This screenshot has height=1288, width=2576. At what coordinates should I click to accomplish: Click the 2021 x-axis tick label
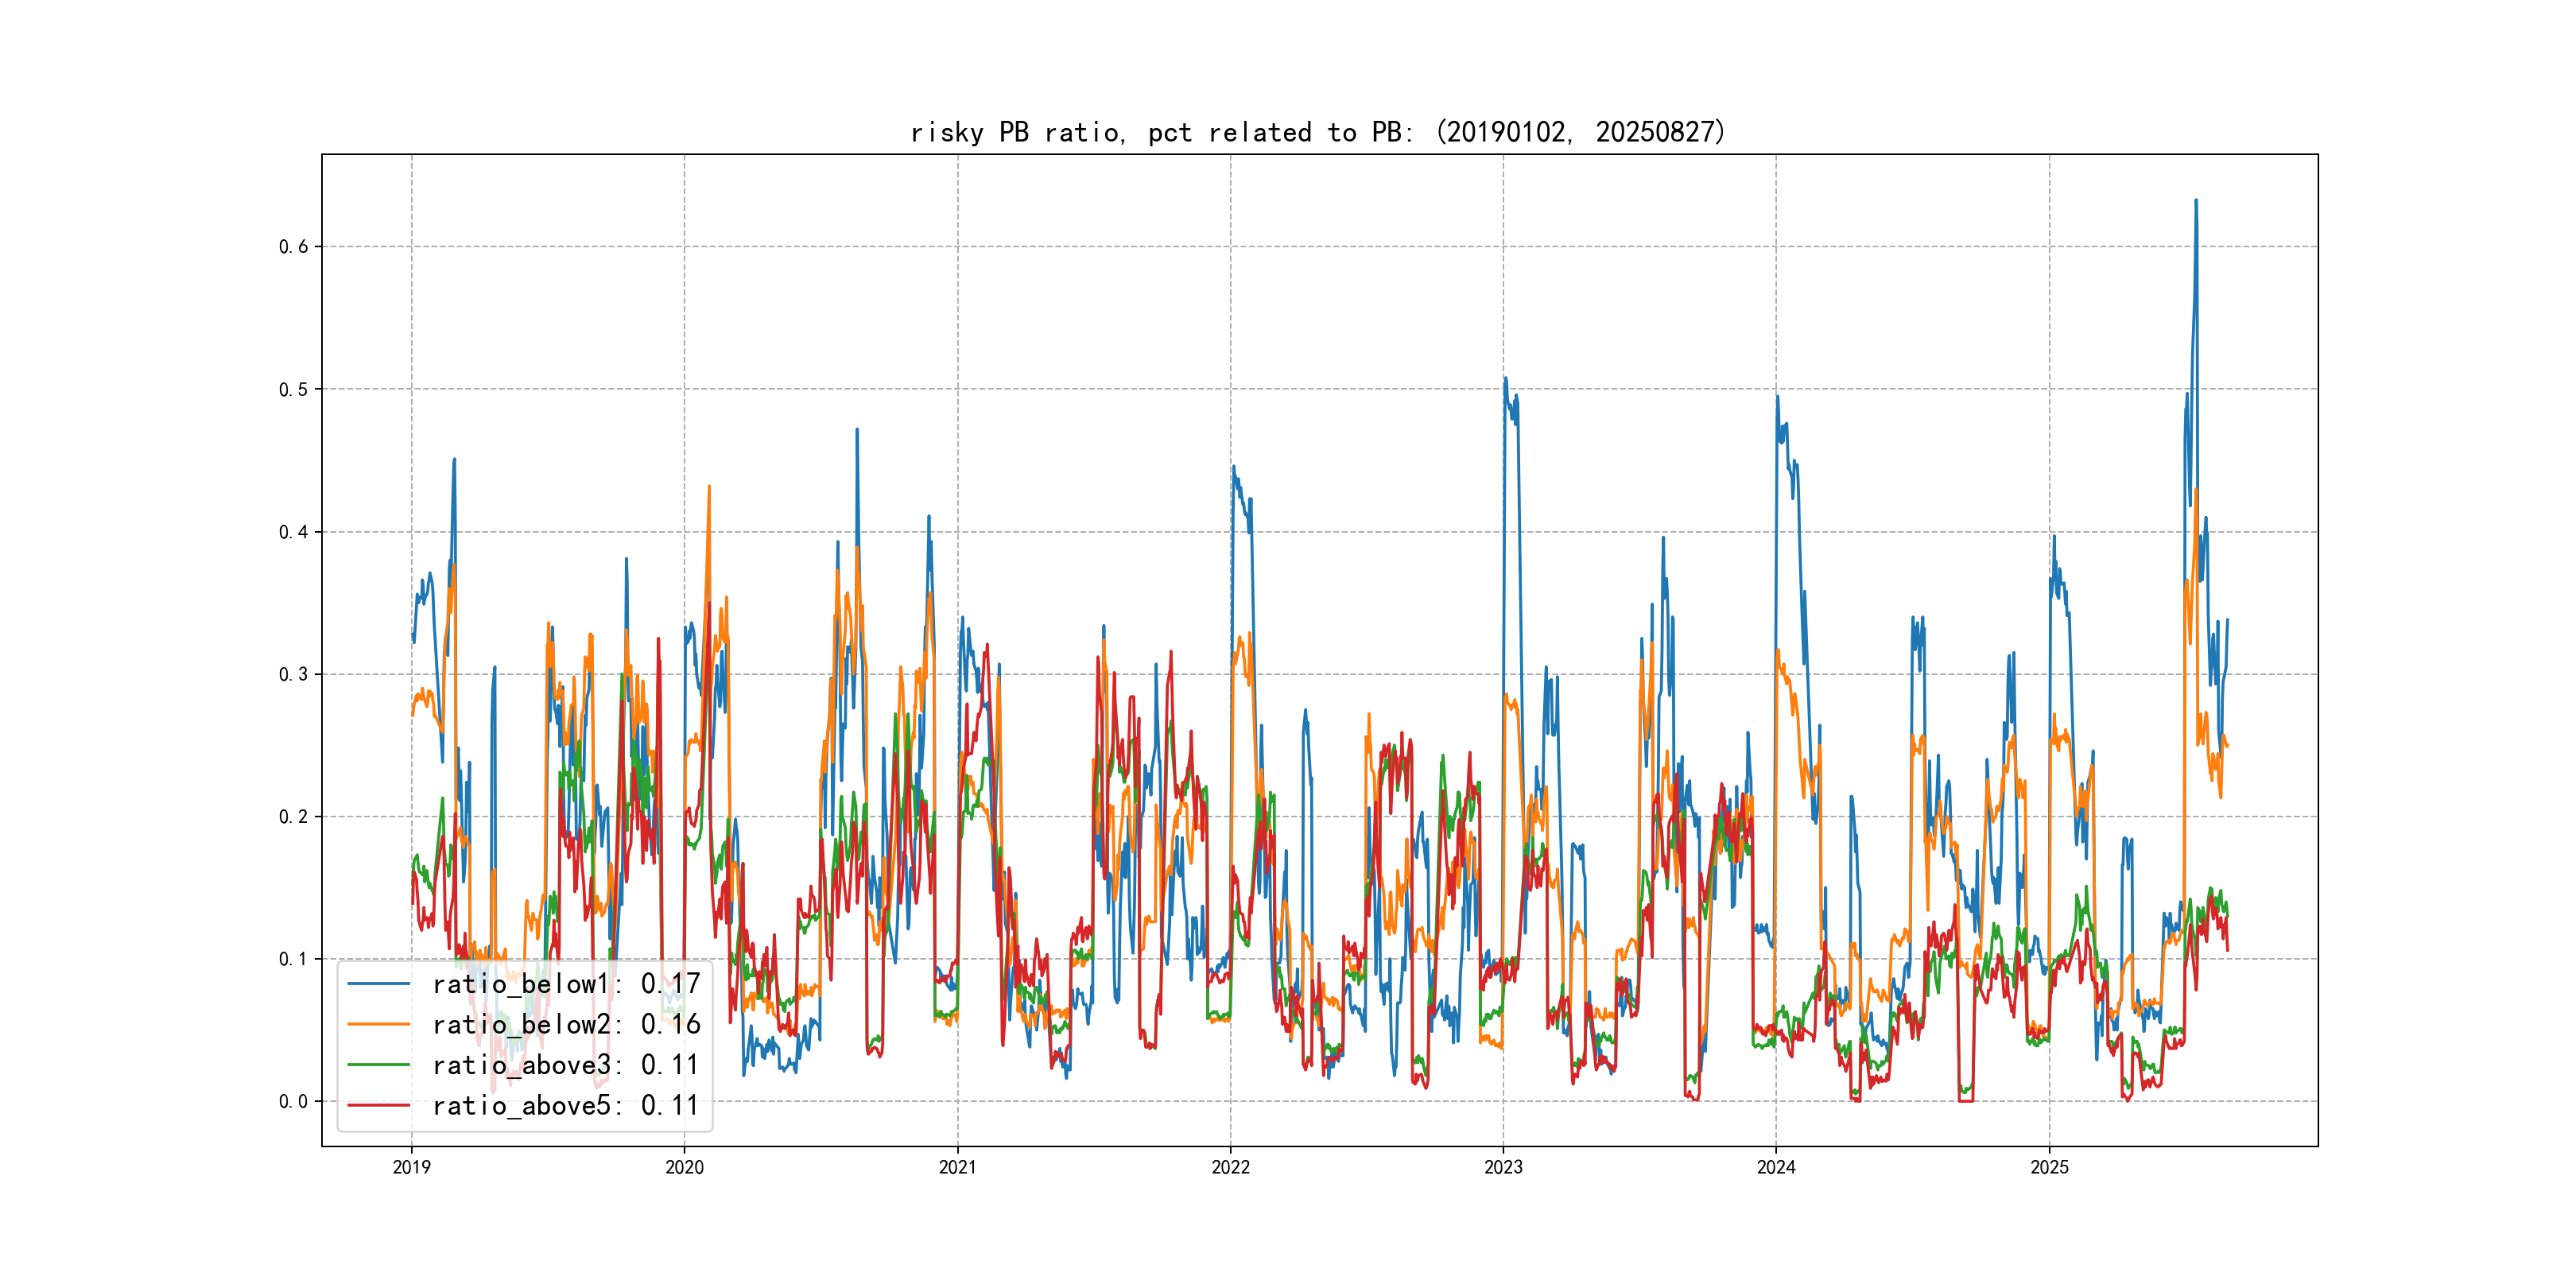957,1167
